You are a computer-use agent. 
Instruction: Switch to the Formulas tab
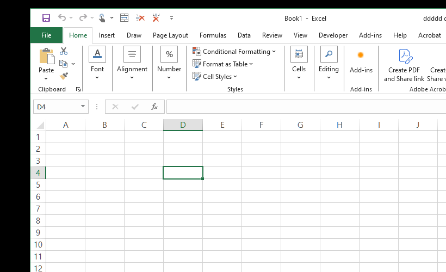click(213, 35)
